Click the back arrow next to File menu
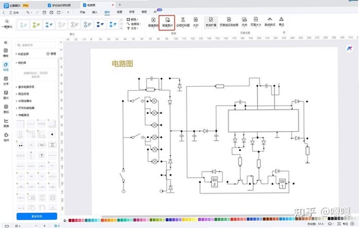359x228 pixels. point(4,13)
